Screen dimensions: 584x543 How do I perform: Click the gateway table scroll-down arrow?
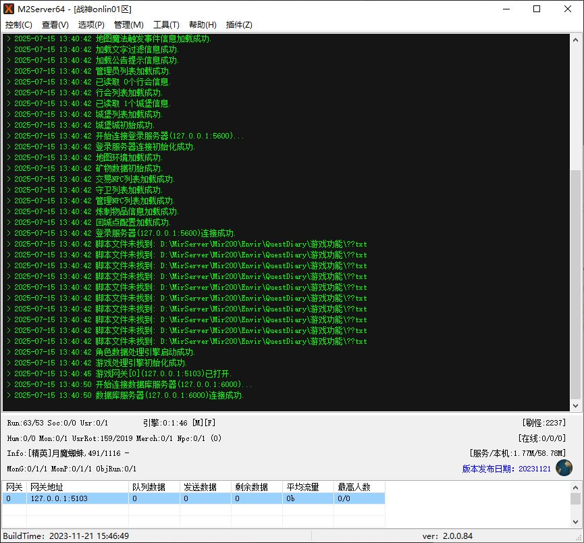coord(575,522)
